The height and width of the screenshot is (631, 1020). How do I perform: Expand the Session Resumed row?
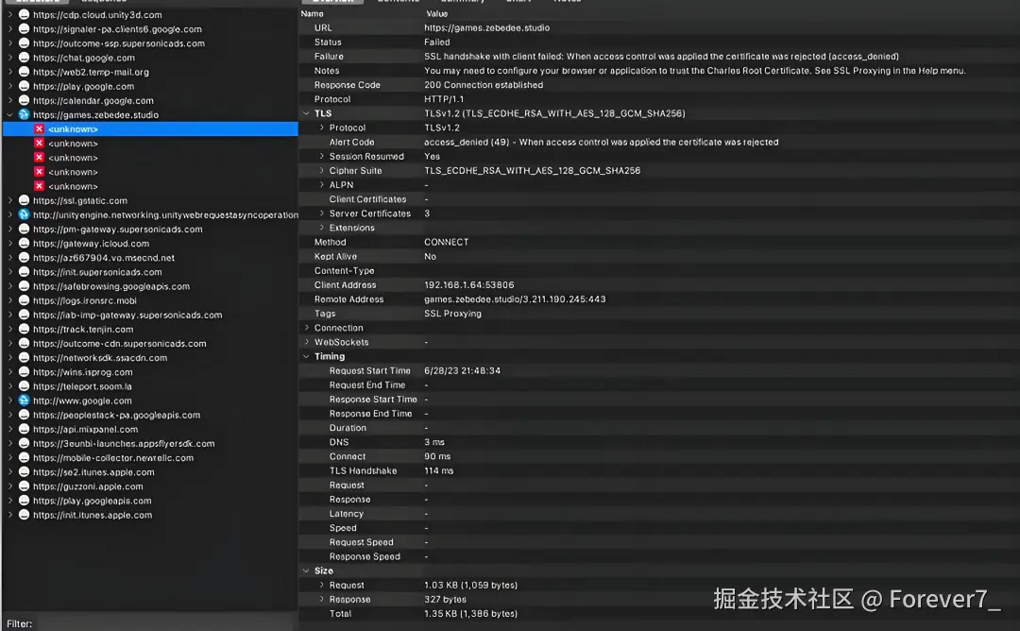pos(321,156)
